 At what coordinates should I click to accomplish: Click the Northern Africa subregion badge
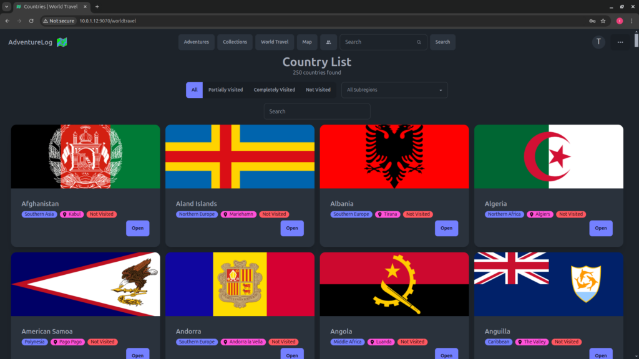(504, 214)
